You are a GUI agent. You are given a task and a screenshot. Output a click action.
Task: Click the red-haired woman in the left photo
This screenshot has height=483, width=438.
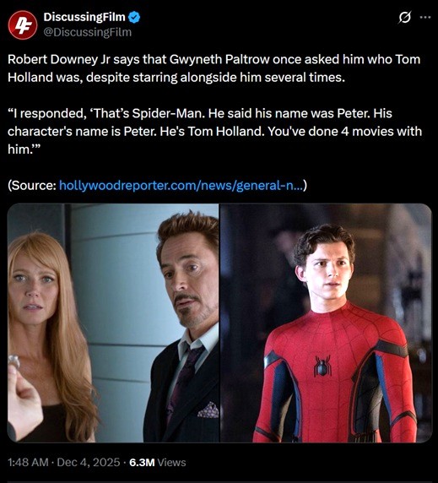pyautogui.click(x=49, y=333)
